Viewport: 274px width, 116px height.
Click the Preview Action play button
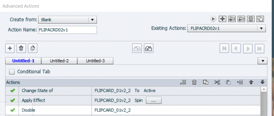(213, 19)
